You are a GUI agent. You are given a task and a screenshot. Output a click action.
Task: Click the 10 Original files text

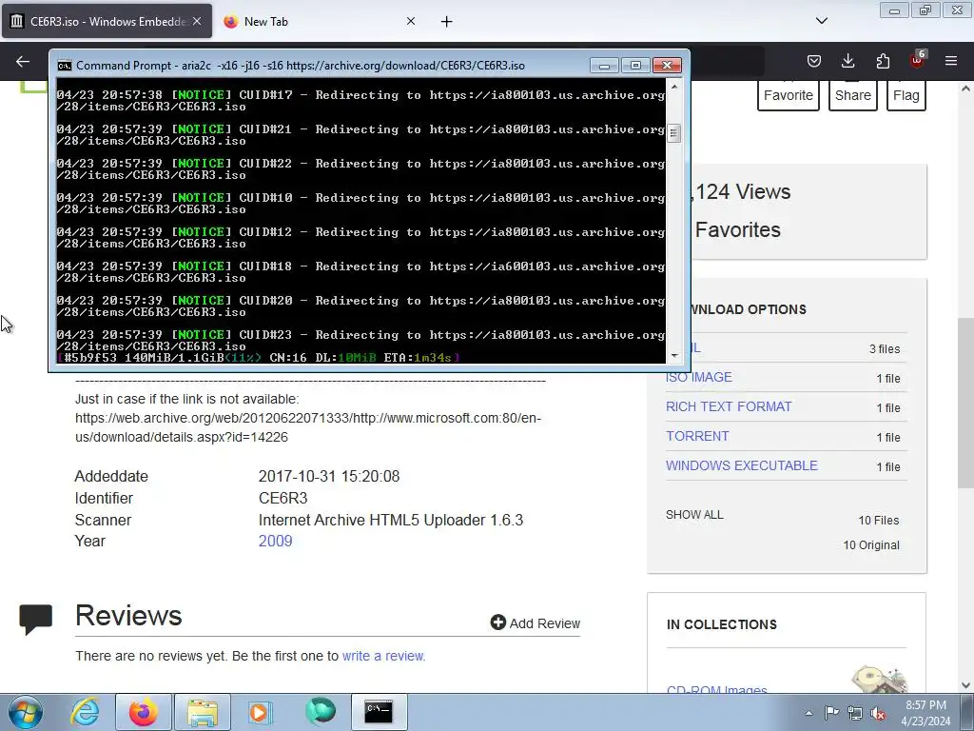coord(871,545)
